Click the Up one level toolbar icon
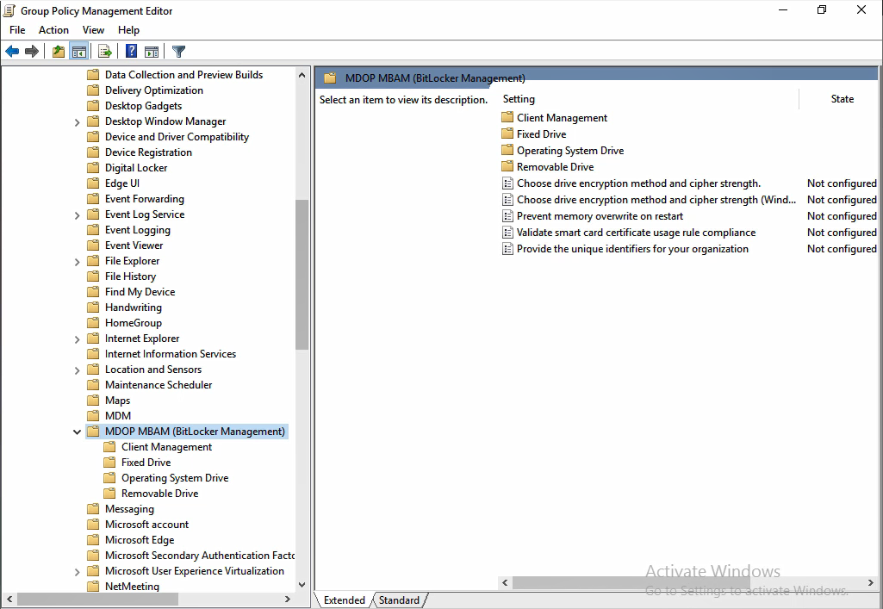 (58, 52)
